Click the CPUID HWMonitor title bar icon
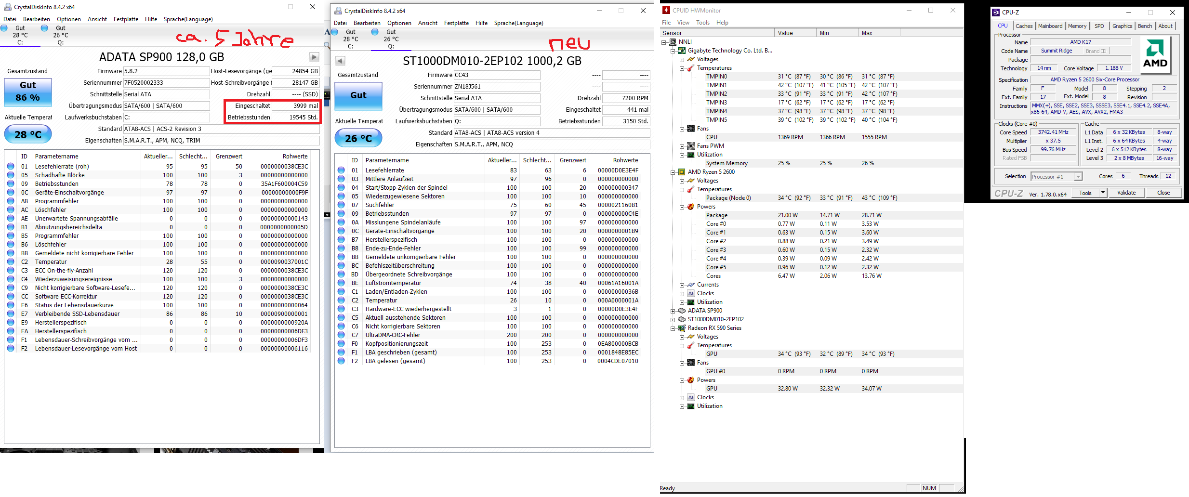Image resolution: width=1189 pixels, height=497 pixels. click(666, 10)
